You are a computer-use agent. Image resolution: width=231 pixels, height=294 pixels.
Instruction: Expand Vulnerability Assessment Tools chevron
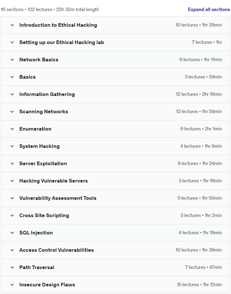(12, 198)
